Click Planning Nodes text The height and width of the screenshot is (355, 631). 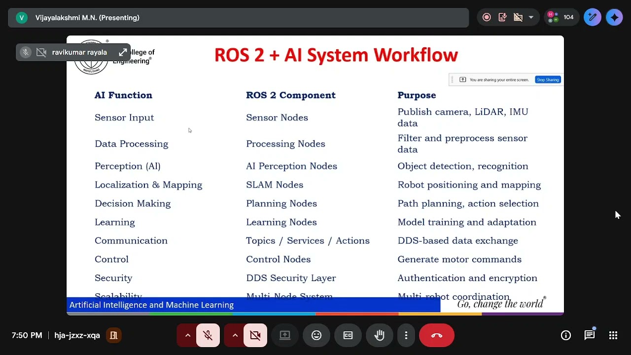click(x=281, y=204)
